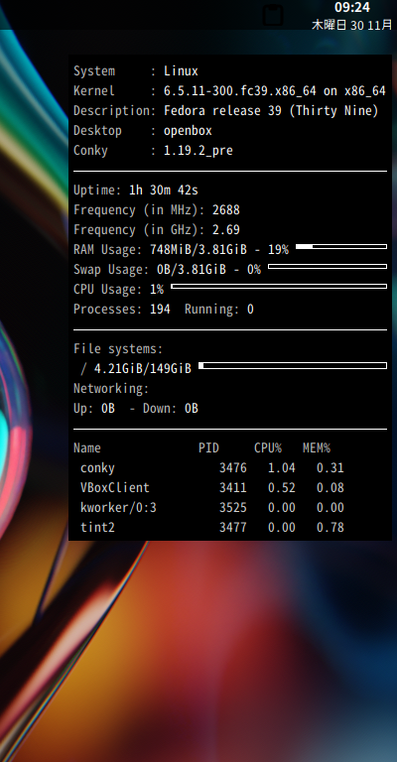Click the Kernel version text line
397x762 pixels.
click(x=229, y=91)
